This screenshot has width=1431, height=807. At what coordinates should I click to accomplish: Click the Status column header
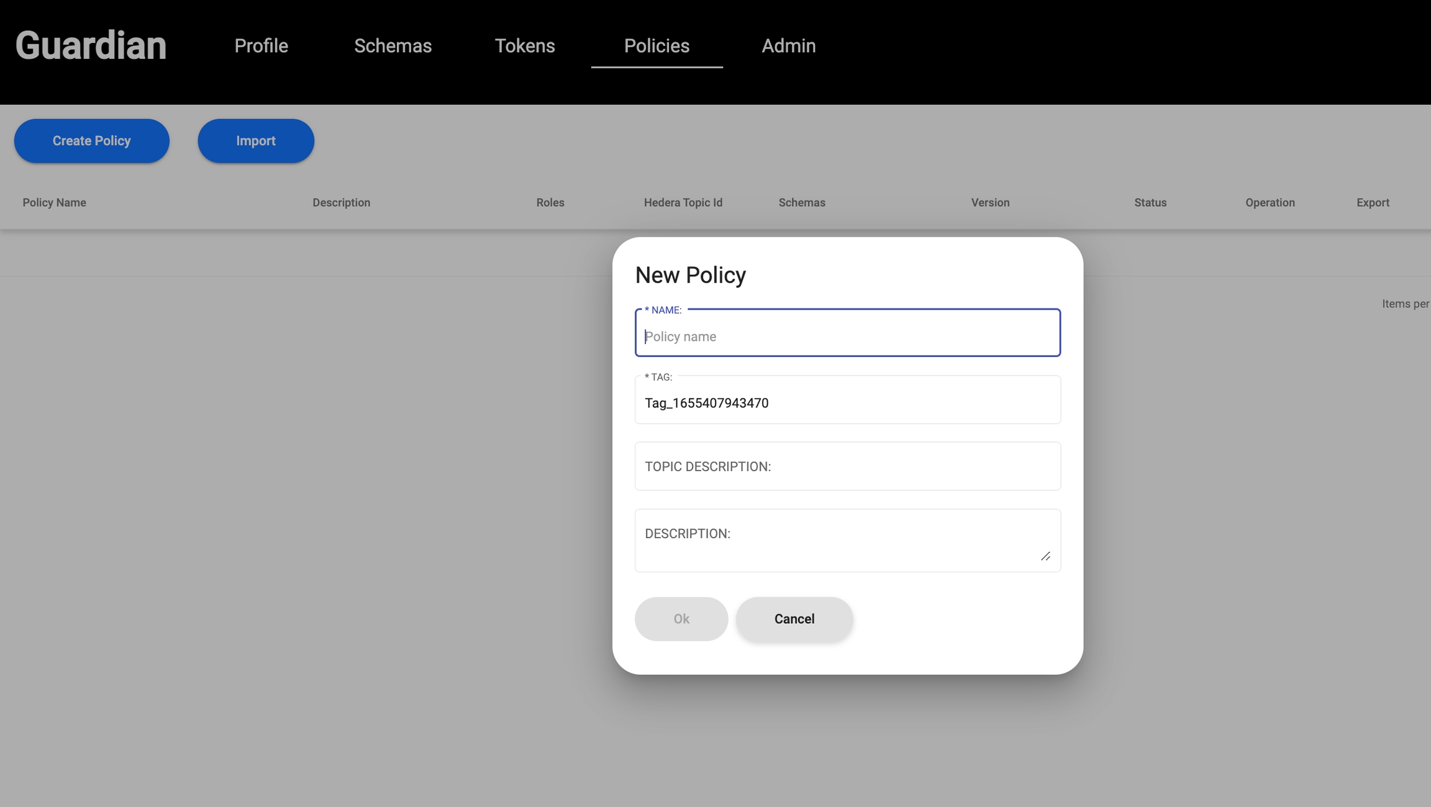point(1150,202)
